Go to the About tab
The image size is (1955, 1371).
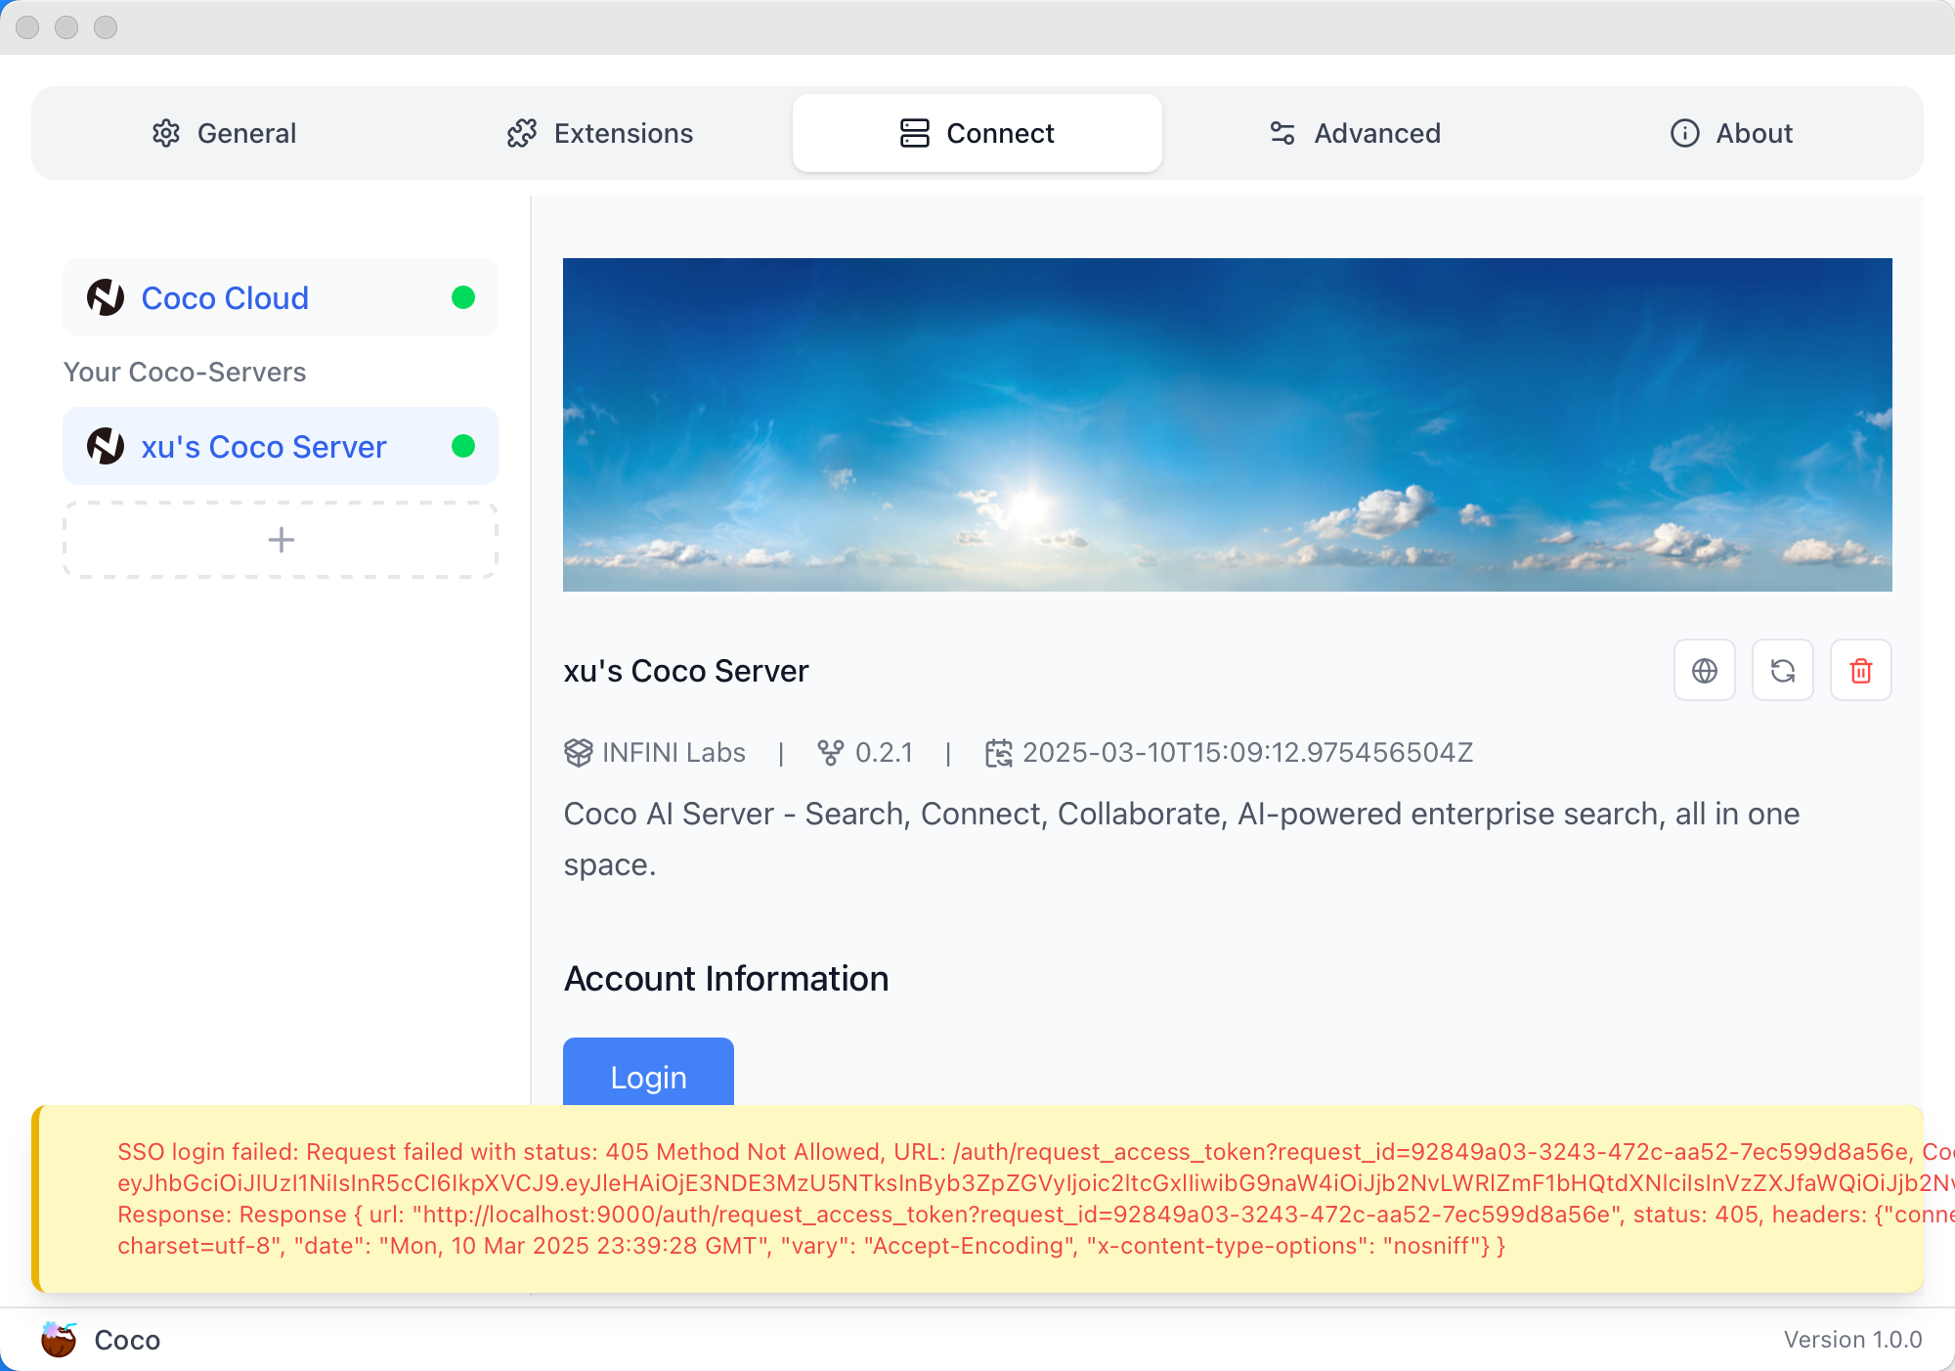point(1731,133)
